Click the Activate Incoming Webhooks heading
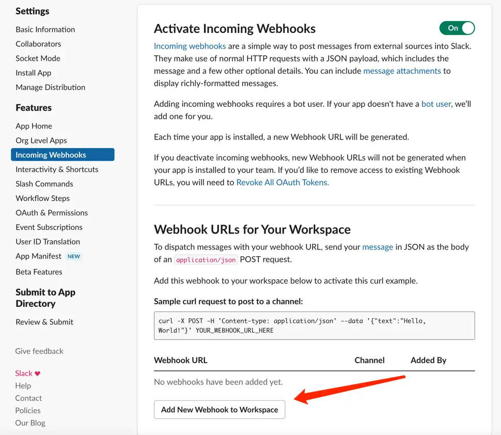This screenshot has height=435, width=501. (x=234, y=28)
